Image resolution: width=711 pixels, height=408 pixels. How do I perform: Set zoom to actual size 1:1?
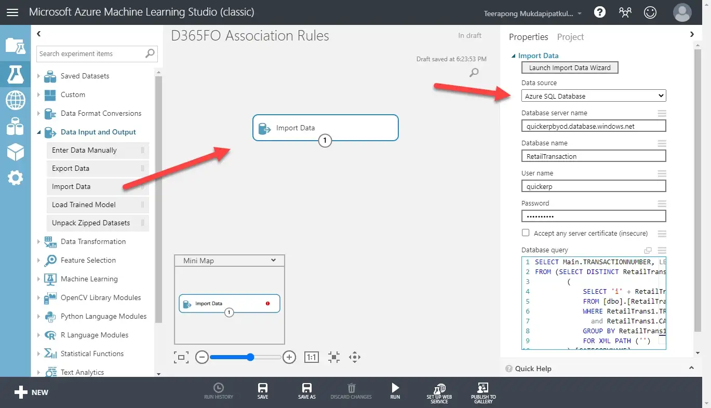coord(312,357)
